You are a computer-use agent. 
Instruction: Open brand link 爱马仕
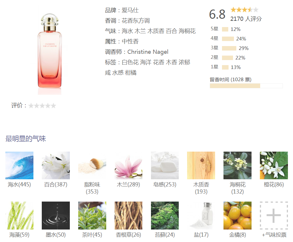(130, 10)
